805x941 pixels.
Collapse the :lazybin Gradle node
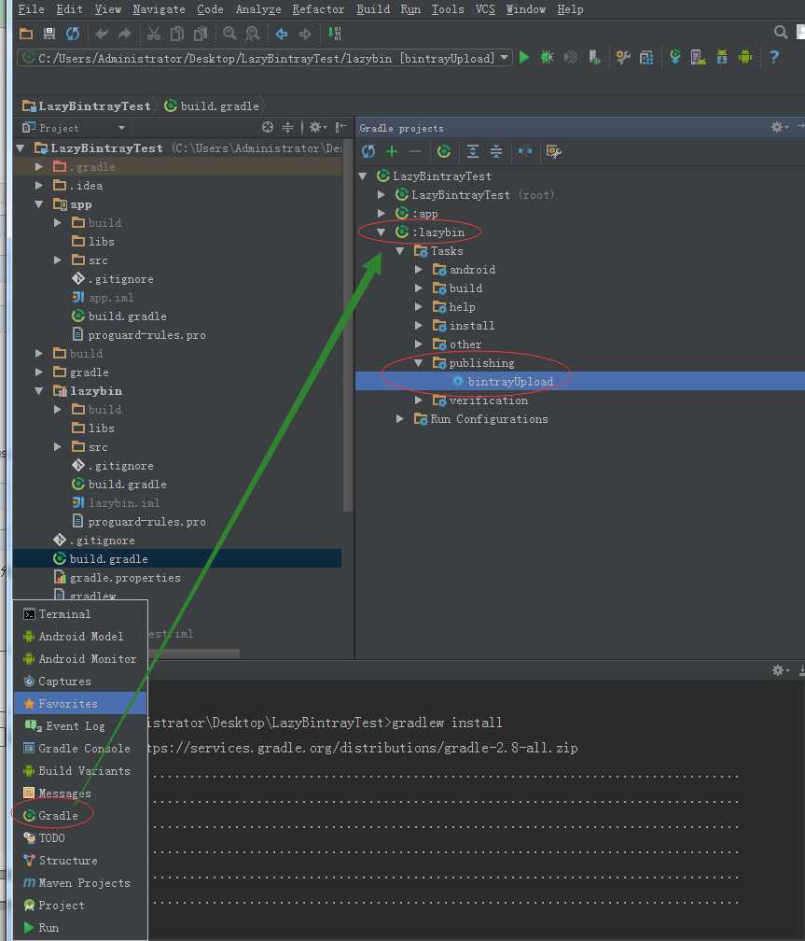click(381, 232)
